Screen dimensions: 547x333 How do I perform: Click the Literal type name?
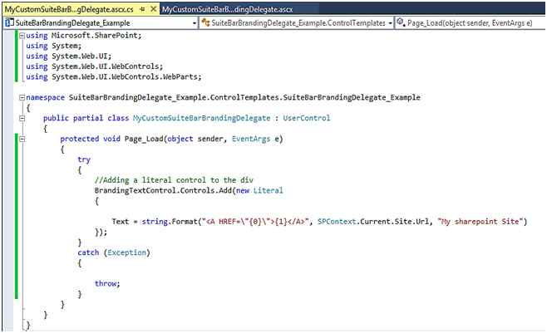tap(268, 190)
